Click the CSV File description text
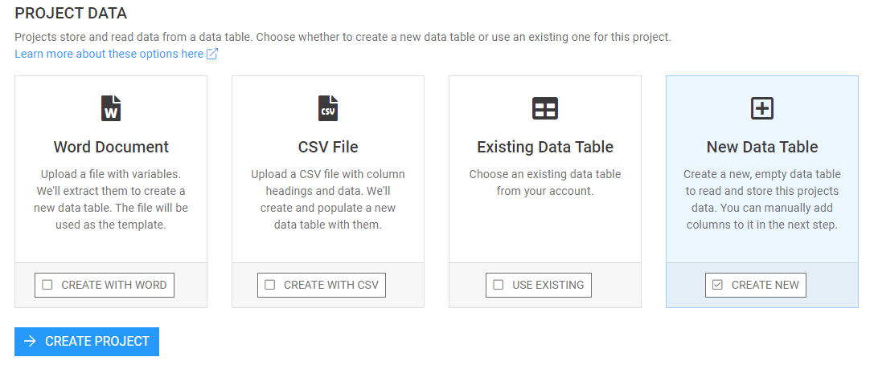Viewport: 874px width, 369px height. tap(328, 199)
